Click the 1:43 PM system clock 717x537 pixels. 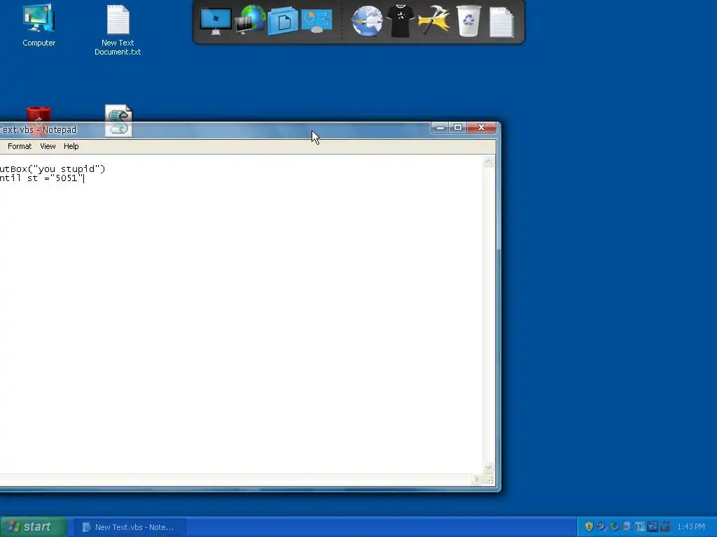click(691, 527)
